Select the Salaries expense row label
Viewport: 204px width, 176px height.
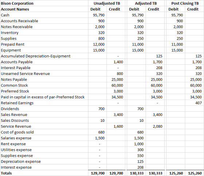(x=16, y=138)
